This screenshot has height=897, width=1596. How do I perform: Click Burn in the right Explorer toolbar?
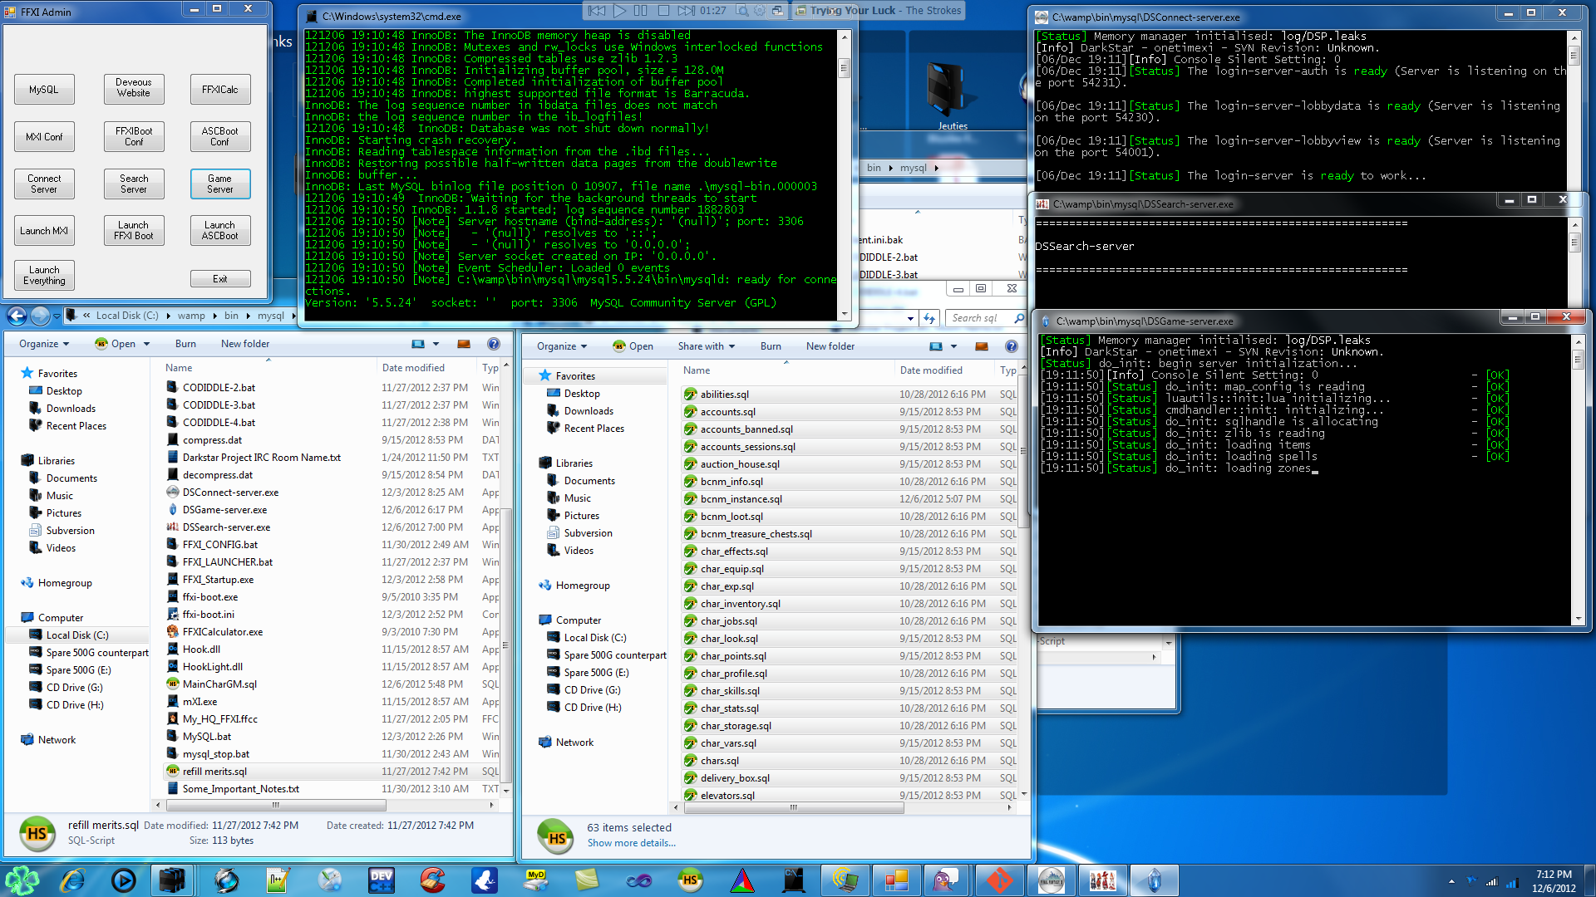[x=770, y=346]
